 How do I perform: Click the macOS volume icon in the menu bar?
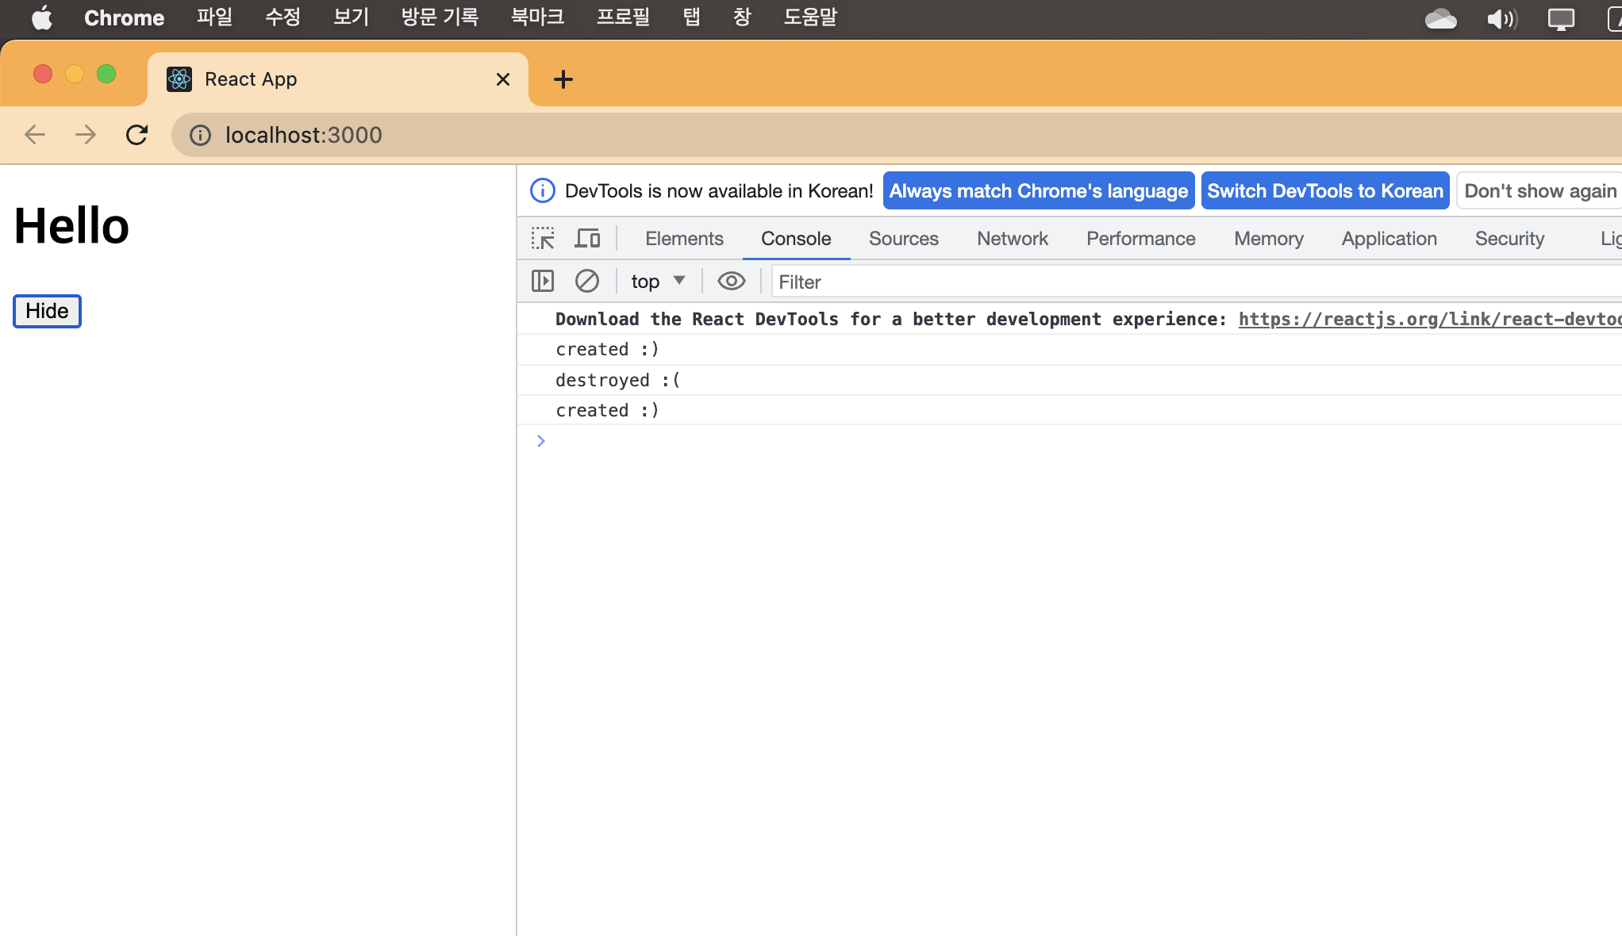coord(1501,18)
